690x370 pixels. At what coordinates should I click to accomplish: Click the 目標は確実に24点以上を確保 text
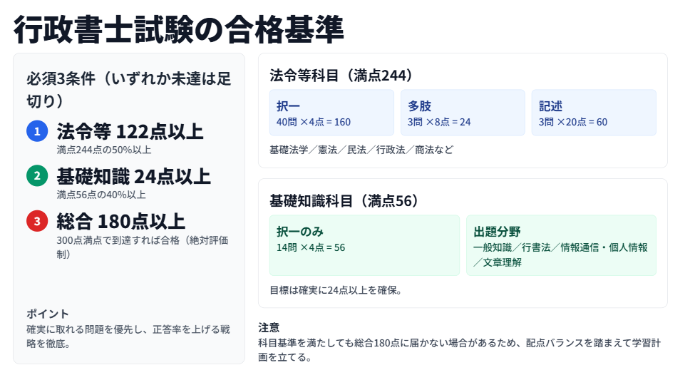[x=336, y=290]
